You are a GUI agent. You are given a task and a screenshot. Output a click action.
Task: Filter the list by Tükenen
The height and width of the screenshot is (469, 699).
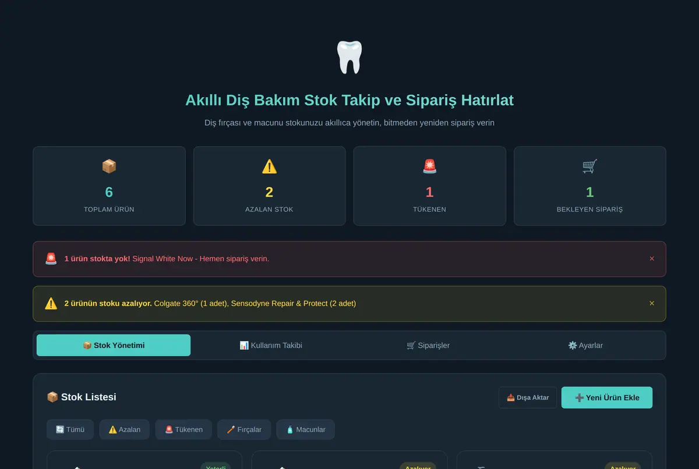coord(183,429)
